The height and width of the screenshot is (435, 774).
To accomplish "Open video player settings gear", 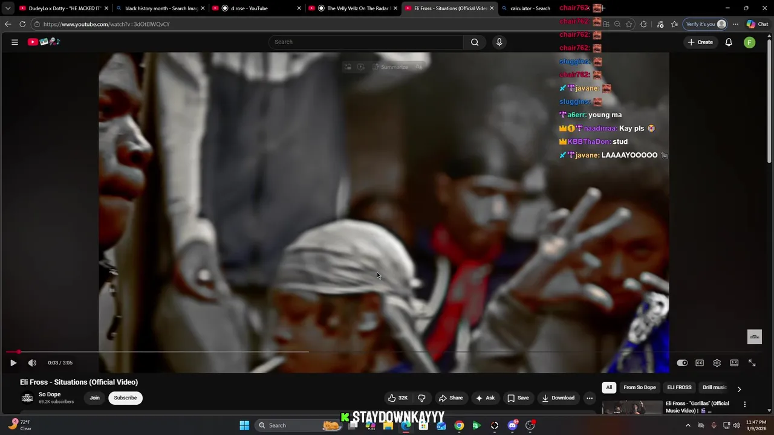I will tap(717, 362).
